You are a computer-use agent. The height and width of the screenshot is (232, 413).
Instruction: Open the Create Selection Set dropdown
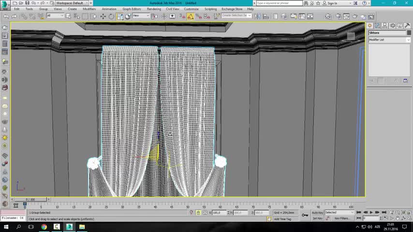click(236, 15)
